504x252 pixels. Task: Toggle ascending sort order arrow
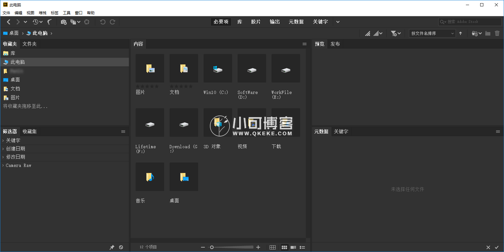click(460, 33)
